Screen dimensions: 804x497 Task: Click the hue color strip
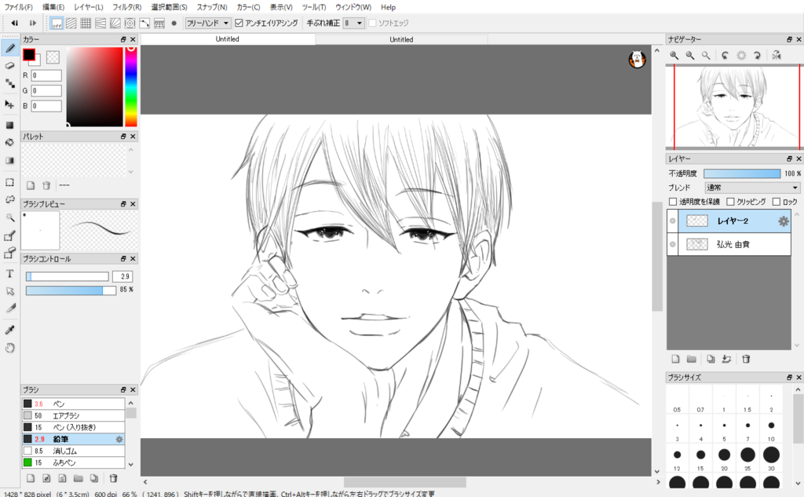130,86
